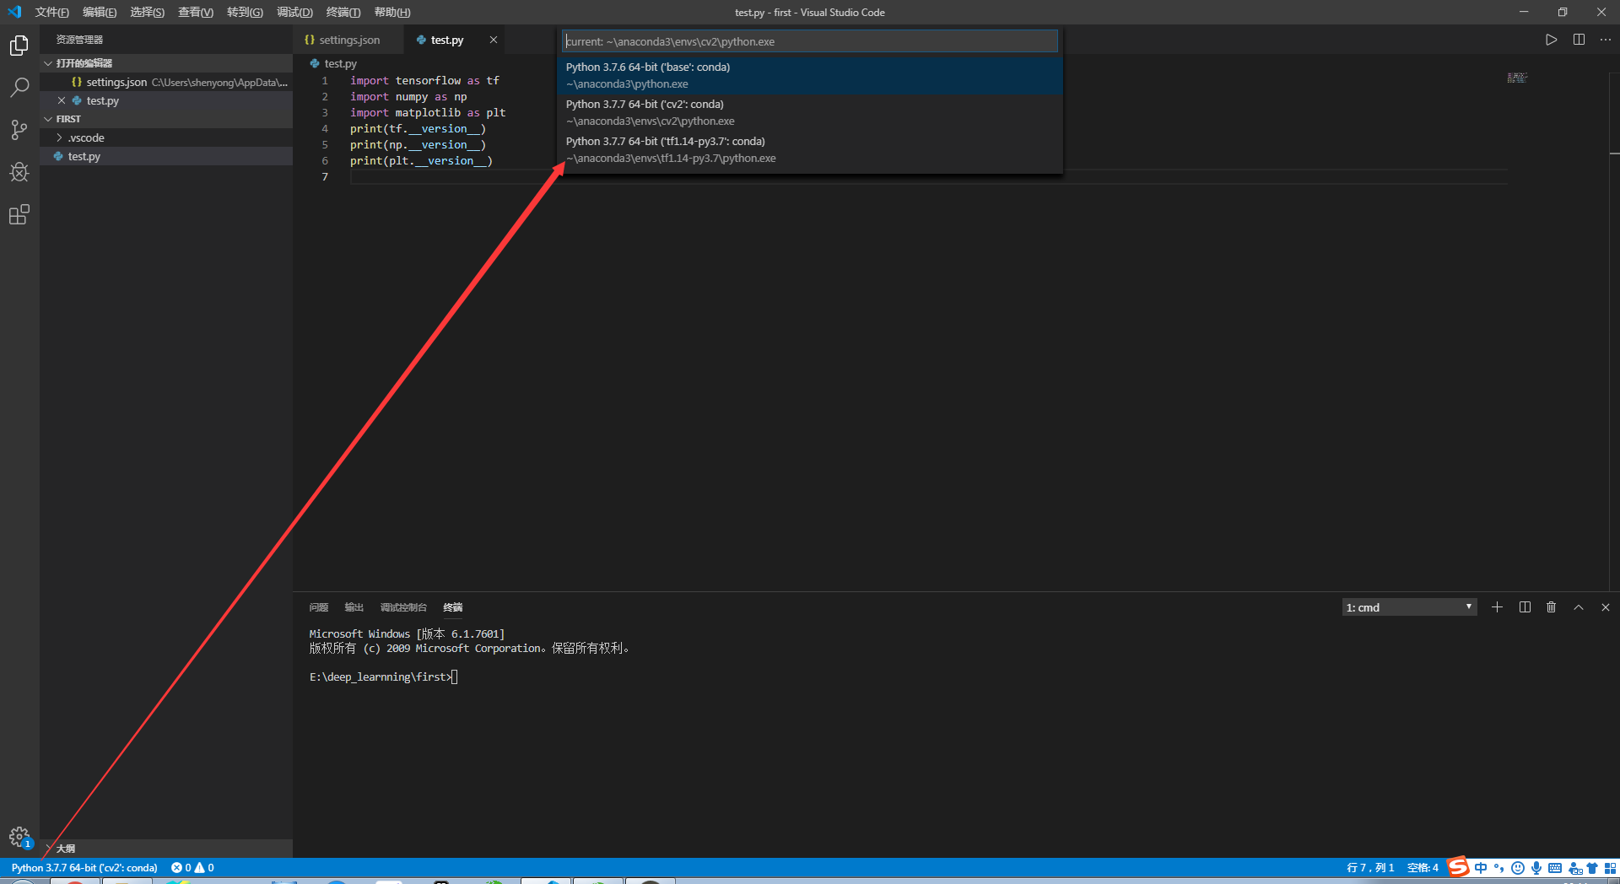Viewport: 1620px width, 884px height.
Task: Open the Extensions view
Action: click(19, 214)
